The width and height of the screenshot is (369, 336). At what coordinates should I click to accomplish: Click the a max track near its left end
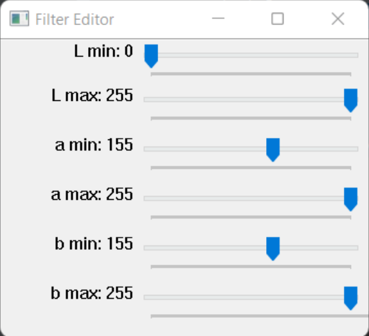pos(156,199)
